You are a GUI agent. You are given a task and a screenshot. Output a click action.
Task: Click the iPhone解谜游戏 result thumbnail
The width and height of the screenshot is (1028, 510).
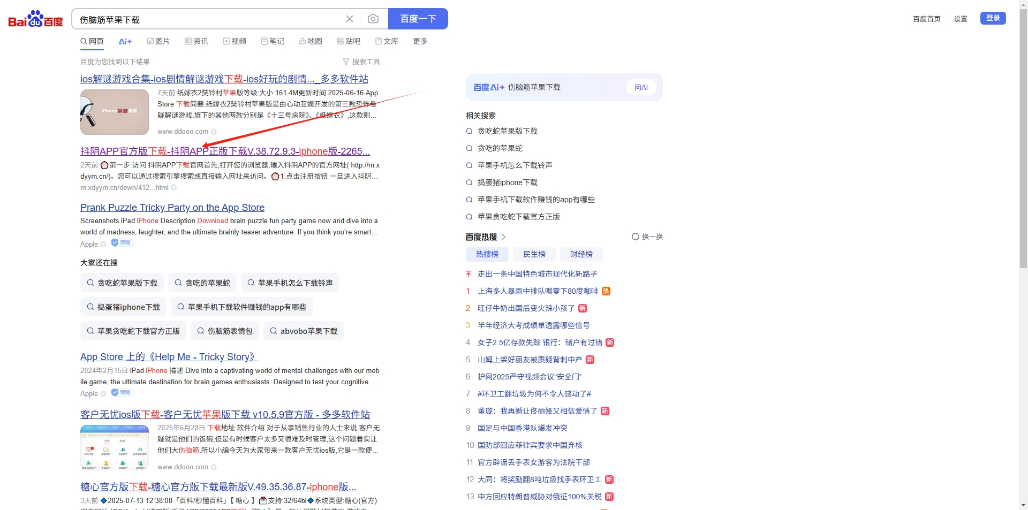click(x=115, y=112)
